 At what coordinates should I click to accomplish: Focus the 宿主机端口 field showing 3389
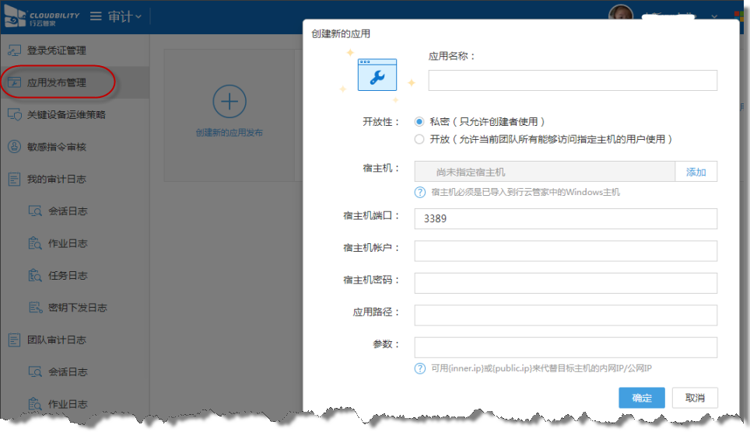click(566, 218)
